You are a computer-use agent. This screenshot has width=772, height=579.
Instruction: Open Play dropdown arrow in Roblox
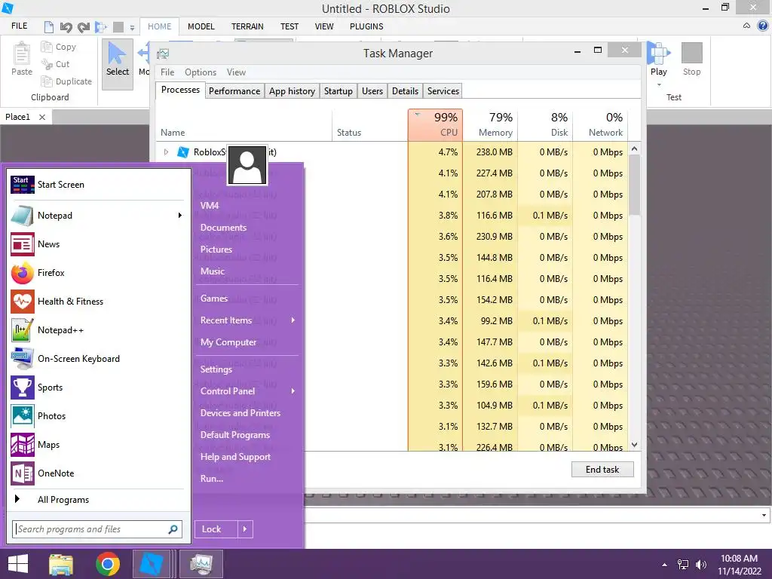click(x=659, y=85)
